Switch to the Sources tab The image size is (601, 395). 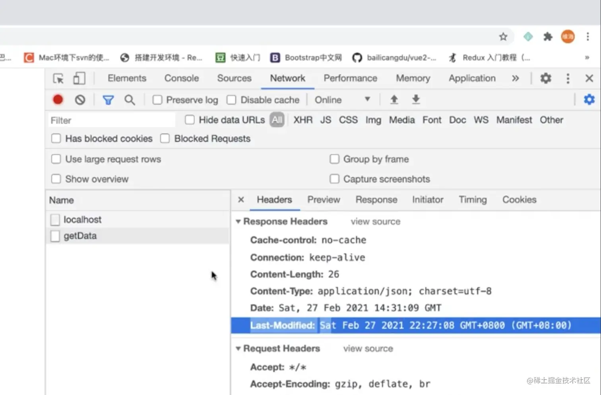click(234, 78)
